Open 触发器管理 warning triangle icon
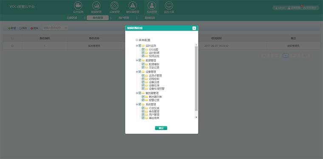Image resolution: width=323 pixels, height=159 pixels. click(133, 6)
